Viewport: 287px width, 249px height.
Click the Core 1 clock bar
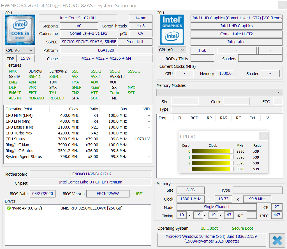pyautogui.click(x=213, y=157)
